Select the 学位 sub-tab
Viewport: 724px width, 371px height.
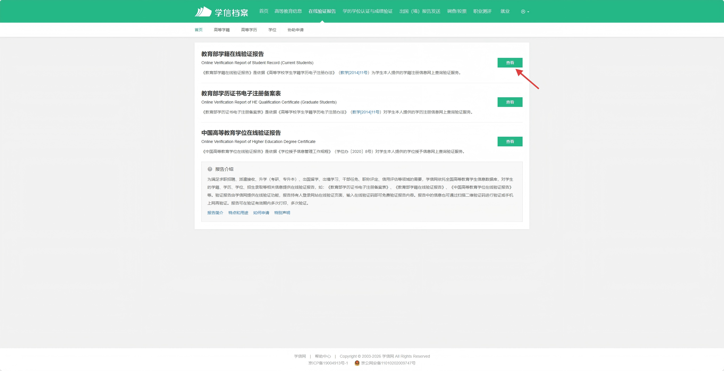[272, 30]
